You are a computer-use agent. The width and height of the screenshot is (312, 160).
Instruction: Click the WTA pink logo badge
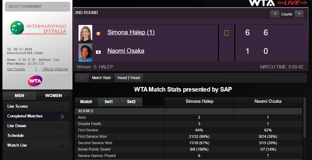[x=35, y=81]
